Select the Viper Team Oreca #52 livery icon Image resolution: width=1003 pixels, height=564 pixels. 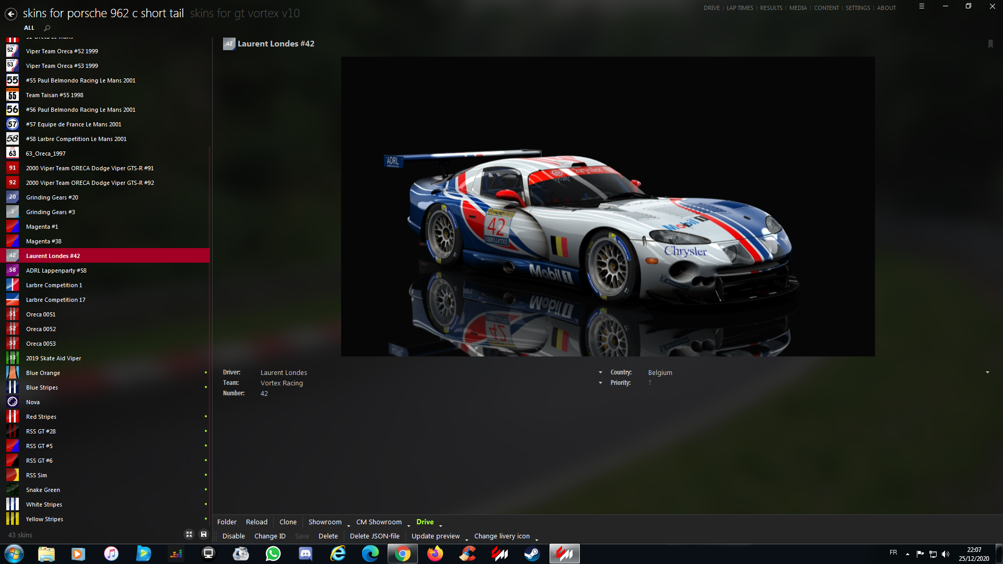tap(13, 51)
